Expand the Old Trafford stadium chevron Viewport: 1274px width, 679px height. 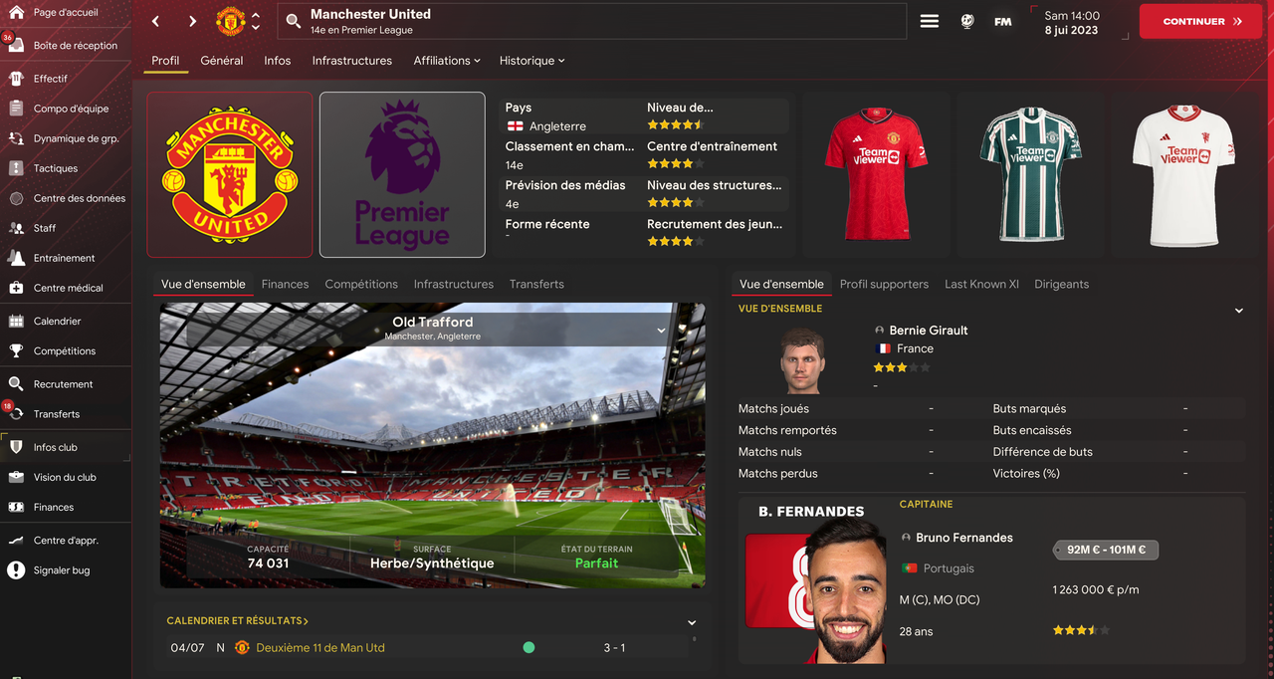661,330
